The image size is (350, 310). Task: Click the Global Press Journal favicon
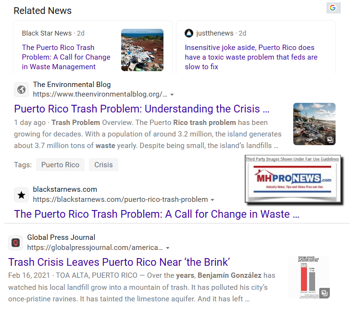[x=15, y=243]
